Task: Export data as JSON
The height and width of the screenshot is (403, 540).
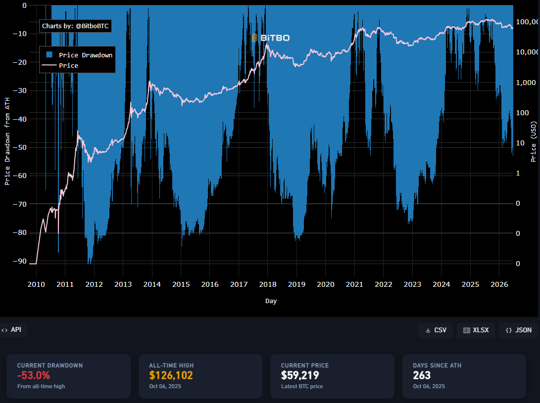Action: click(x=518, y=330)
